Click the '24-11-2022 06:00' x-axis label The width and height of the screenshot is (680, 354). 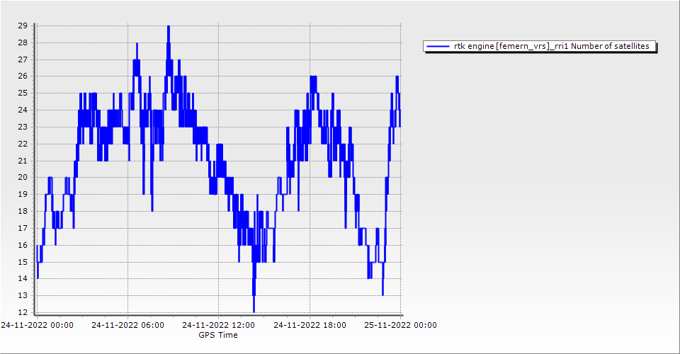[127, 326]
